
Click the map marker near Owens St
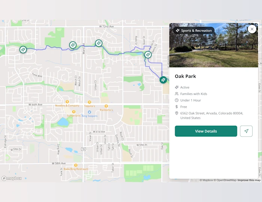148,55
